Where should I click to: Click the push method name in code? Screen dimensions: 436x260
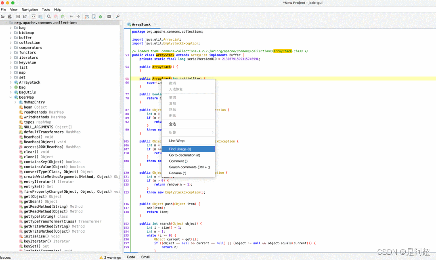pos(169,204)
